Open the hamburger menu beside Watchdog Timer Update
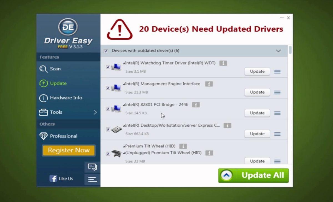This screenshot has width=333, height=202. click(x=277, y=71)
